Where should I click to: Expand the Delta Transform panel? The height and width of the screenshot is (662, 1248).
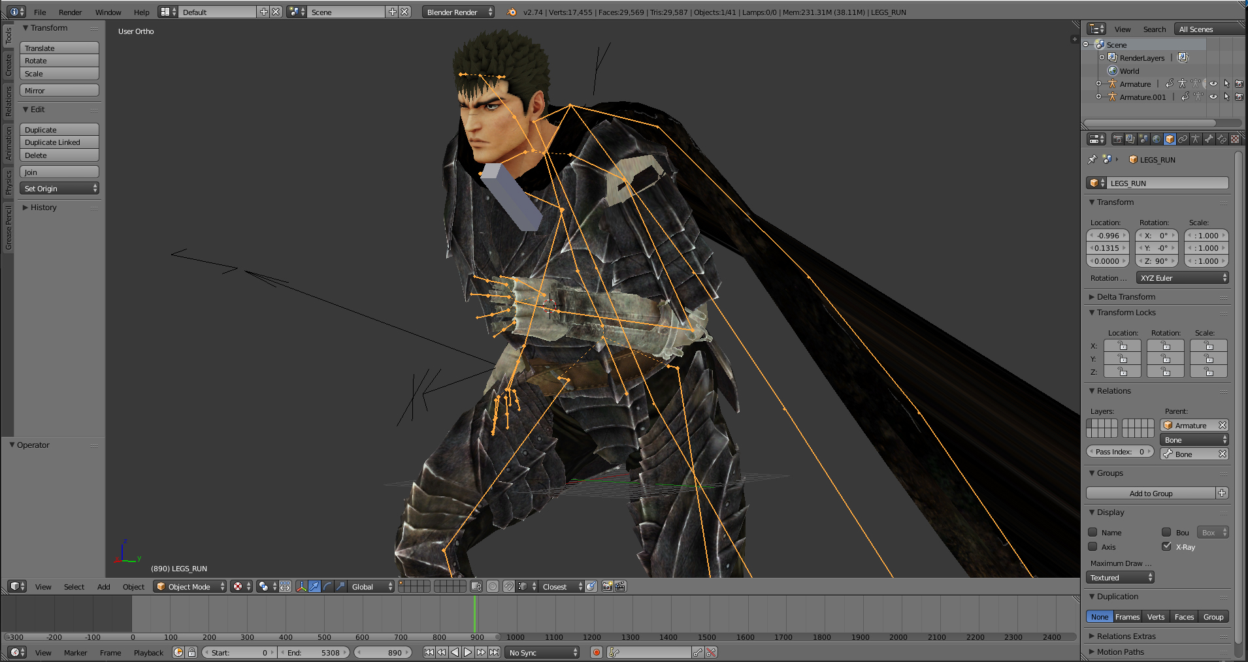click(x=1126, y=296)
